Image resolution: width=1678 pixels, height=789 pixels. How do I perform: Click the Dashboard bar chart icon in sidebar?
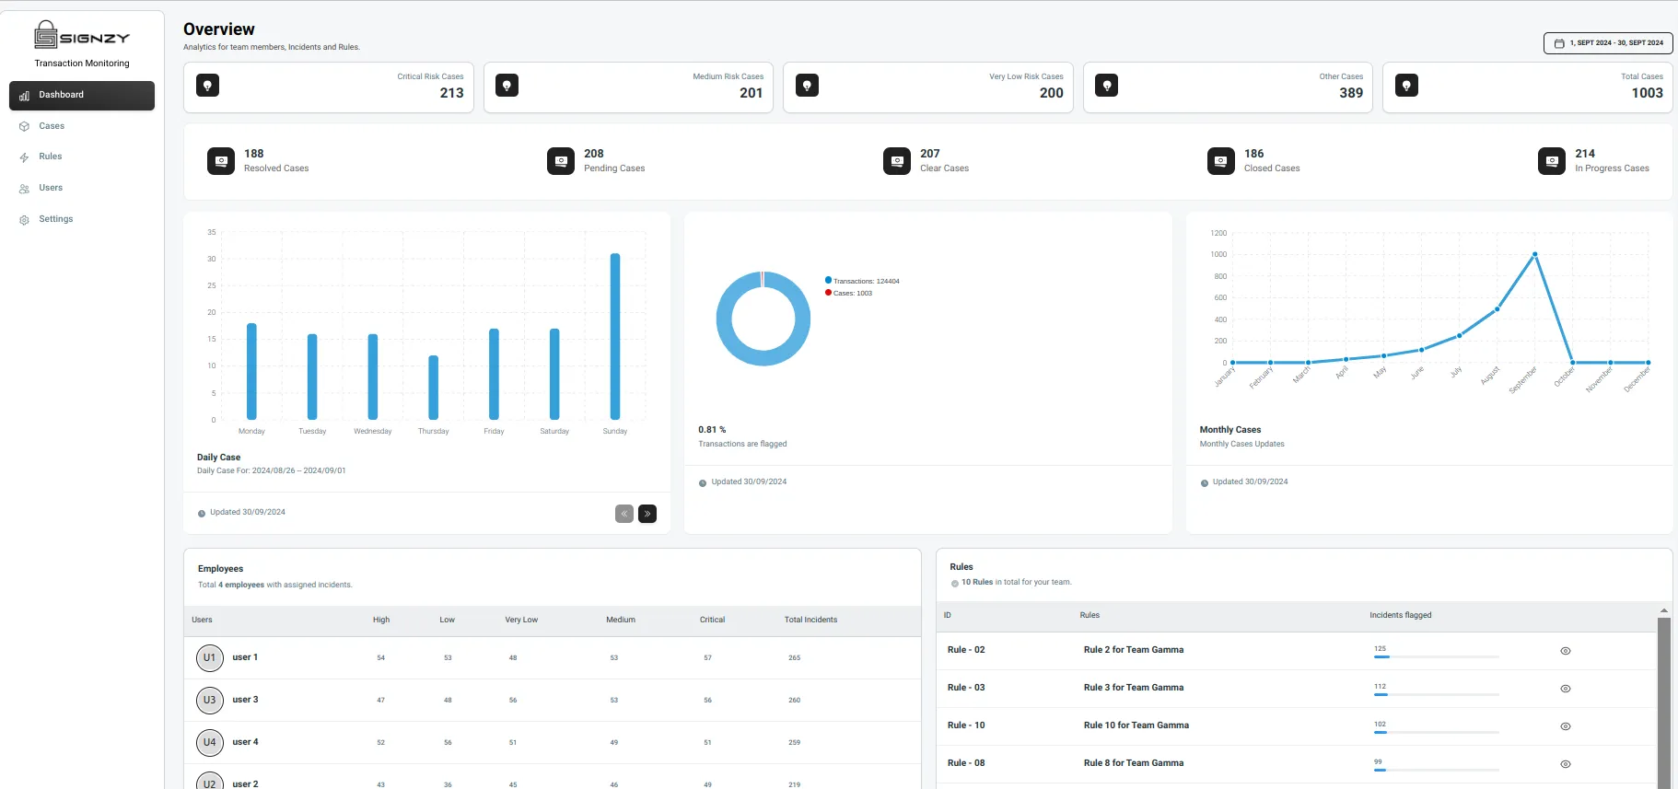tap(25, 96)
